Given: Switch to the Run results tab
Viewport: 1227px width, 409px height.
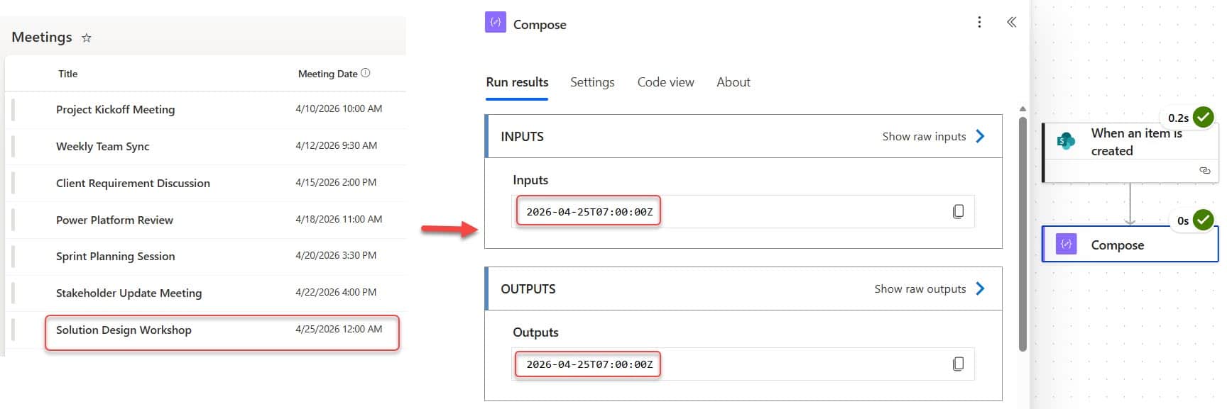Looking at the screenshot, I should coord(517,82).
